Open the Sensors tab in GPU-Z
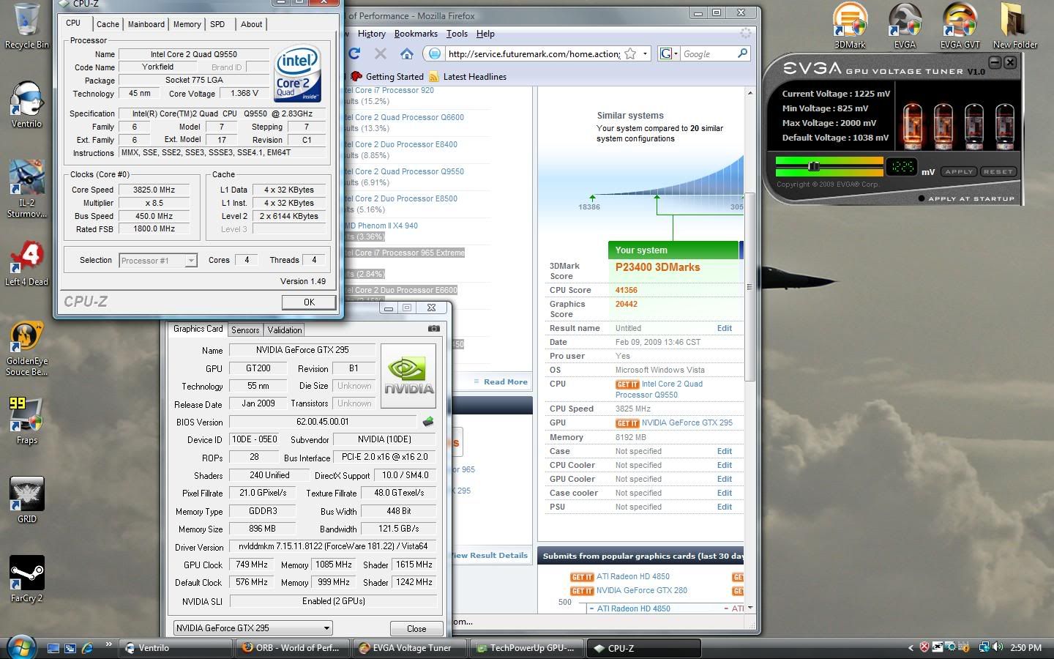Viewport: 1054px width, 659px height. 245,330
